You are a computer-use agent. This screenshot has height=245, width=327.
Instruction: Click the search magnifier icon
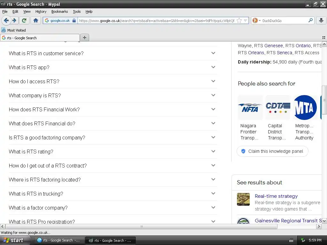(310, 20)
